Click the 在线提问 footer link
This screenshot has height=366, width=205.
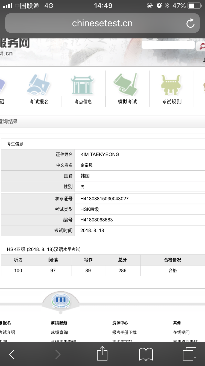181,332
